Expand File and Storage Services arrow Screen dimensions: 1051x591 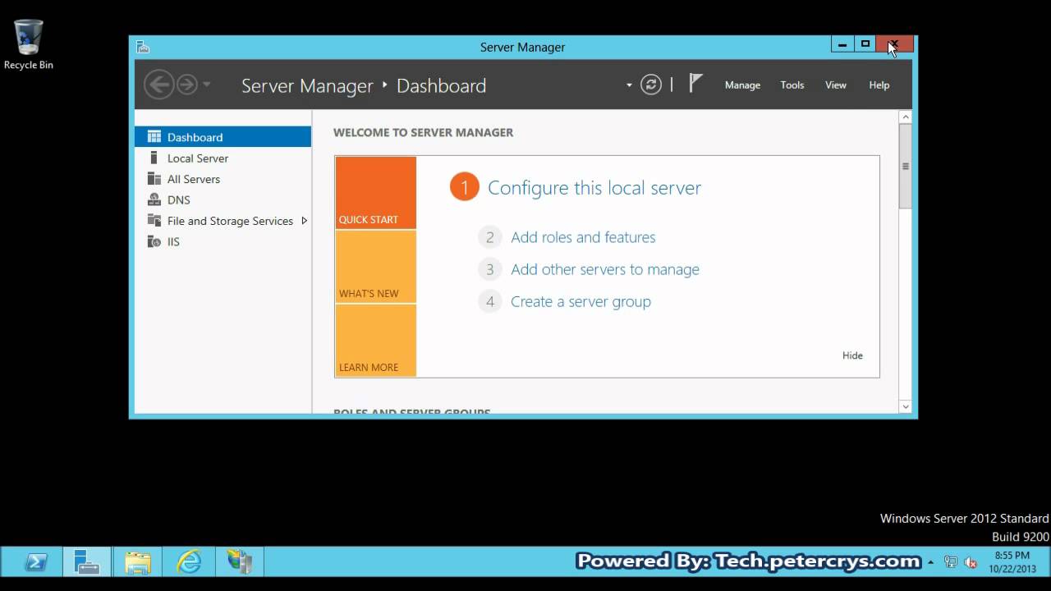tap(305, 221)
